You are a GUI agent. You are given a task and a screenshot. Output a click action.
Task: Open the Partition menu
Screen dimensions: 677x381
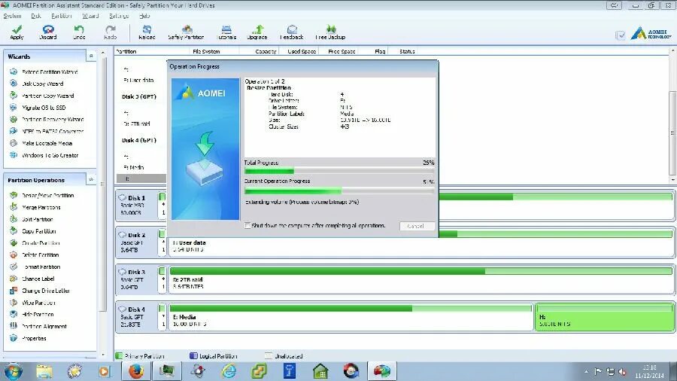click(62, 16)
